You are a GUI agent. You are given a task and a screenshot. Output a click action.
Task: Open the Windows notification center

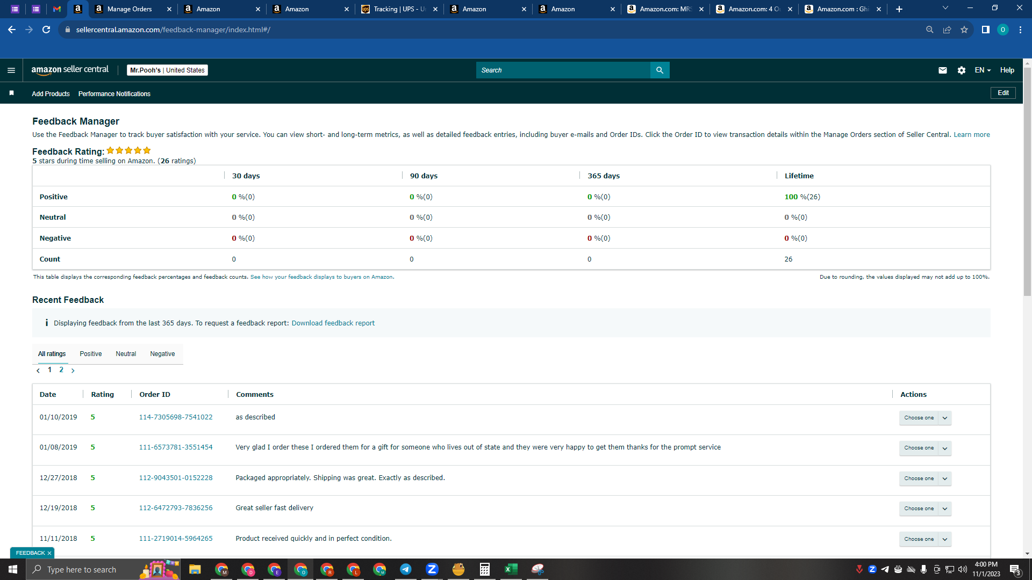tap(1015, 569)
